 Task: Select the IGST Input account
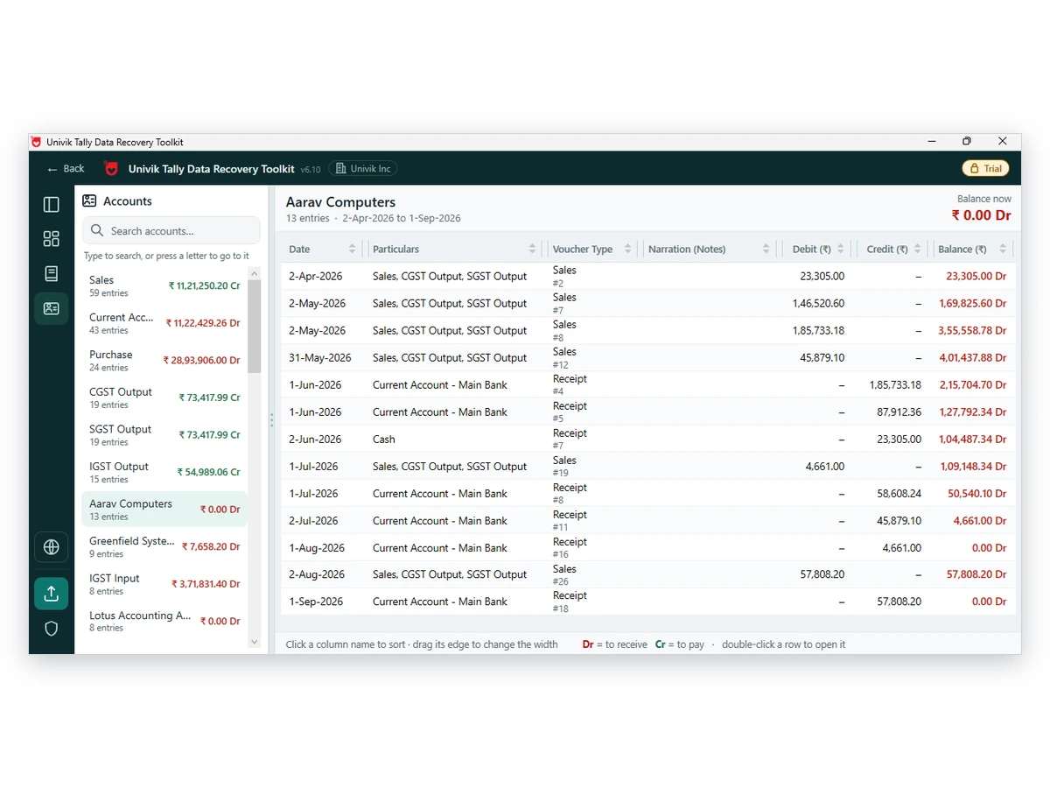coord(164,583)
